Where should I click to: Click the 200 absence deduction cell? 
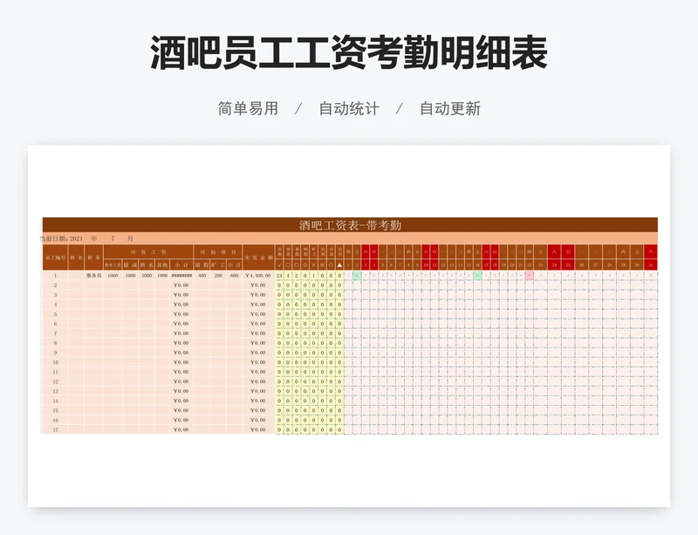click(x=218, y=276)
